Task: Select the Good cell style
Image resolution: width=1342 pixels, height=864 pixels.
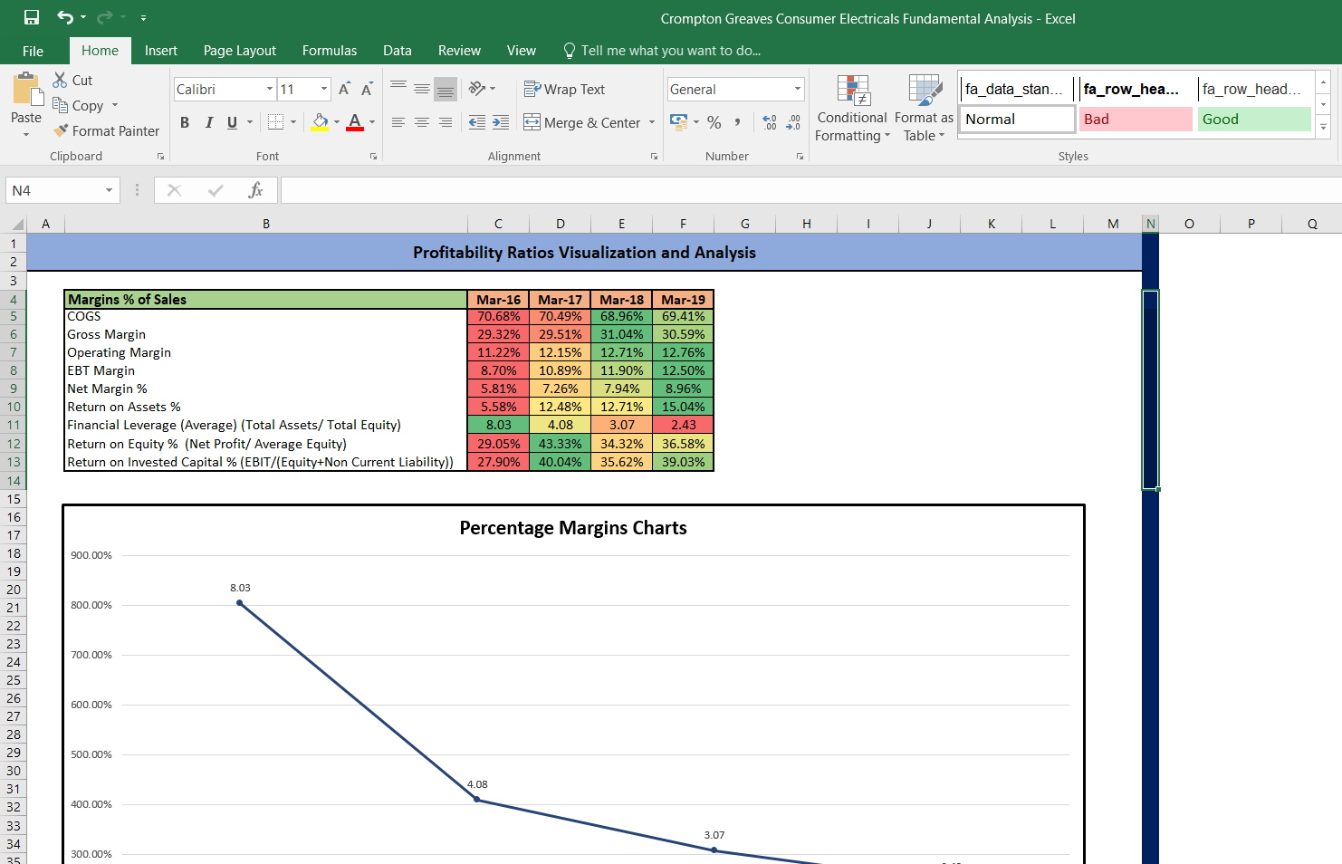Action: [x=1254, y=119]
